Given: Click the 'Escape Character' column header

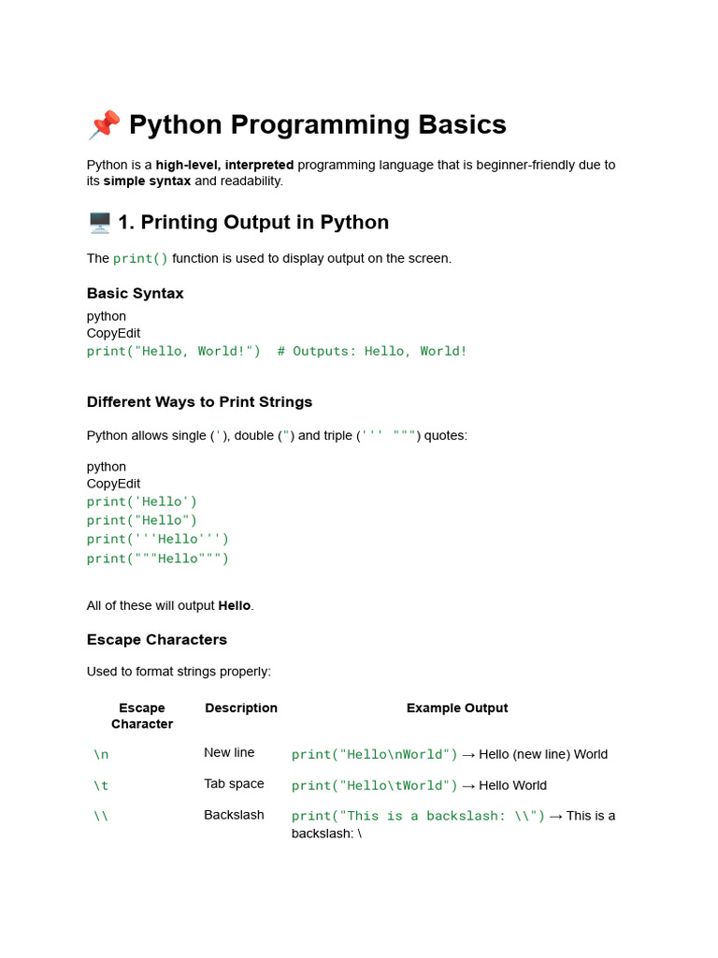Looking at the screenshot, I should [142, 716].
